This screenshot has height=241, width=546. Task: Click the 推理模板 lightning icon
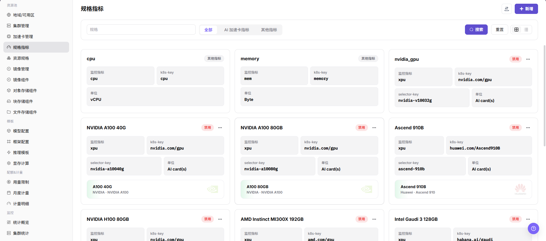(x=9, y=153)
